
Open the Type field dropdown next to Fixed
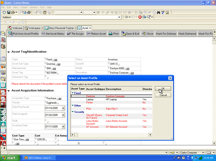click(x=55, y=60)
